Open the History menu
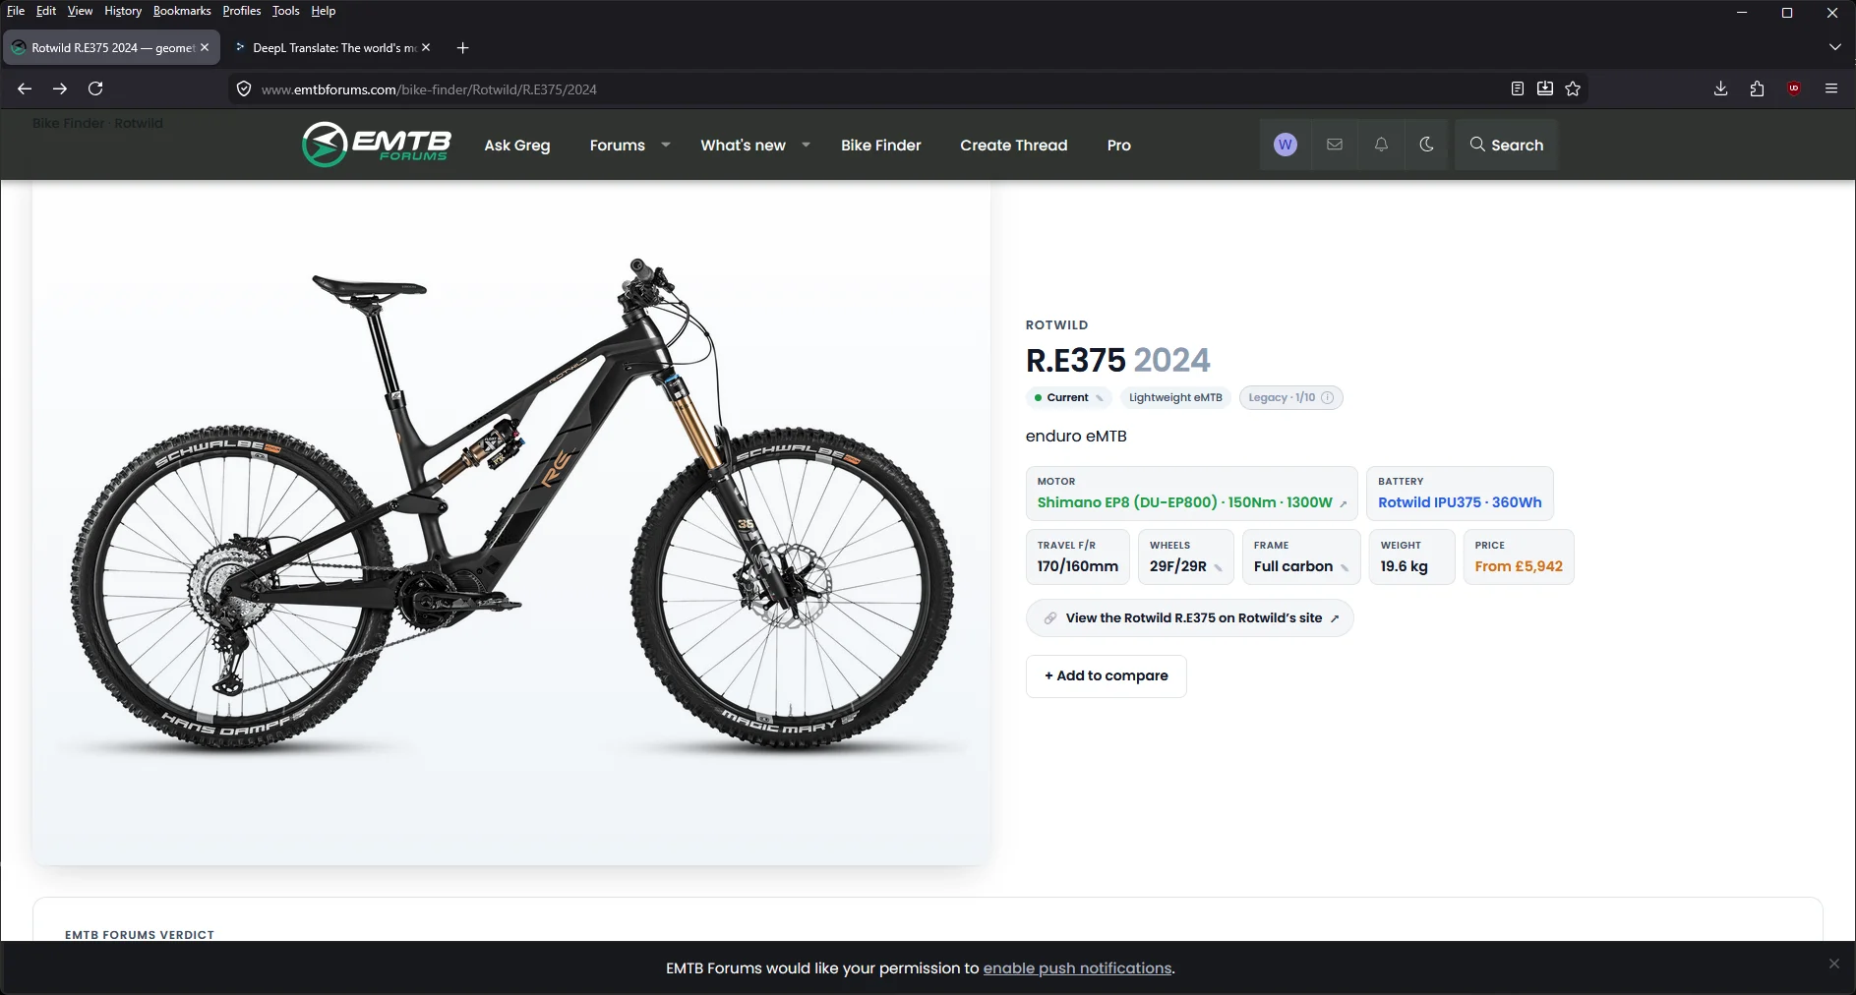Viewport: 1856px width, 995px height. pyautogui.click(x=123, y=11)
